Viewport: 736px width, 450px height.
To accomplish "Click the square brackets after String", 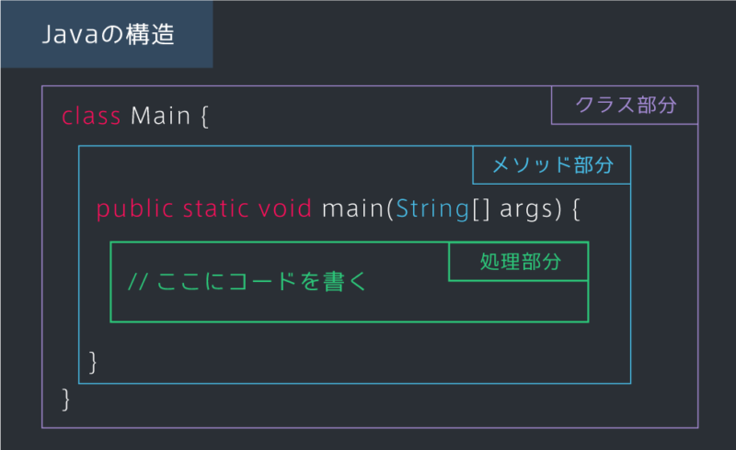I will (481, 209).
